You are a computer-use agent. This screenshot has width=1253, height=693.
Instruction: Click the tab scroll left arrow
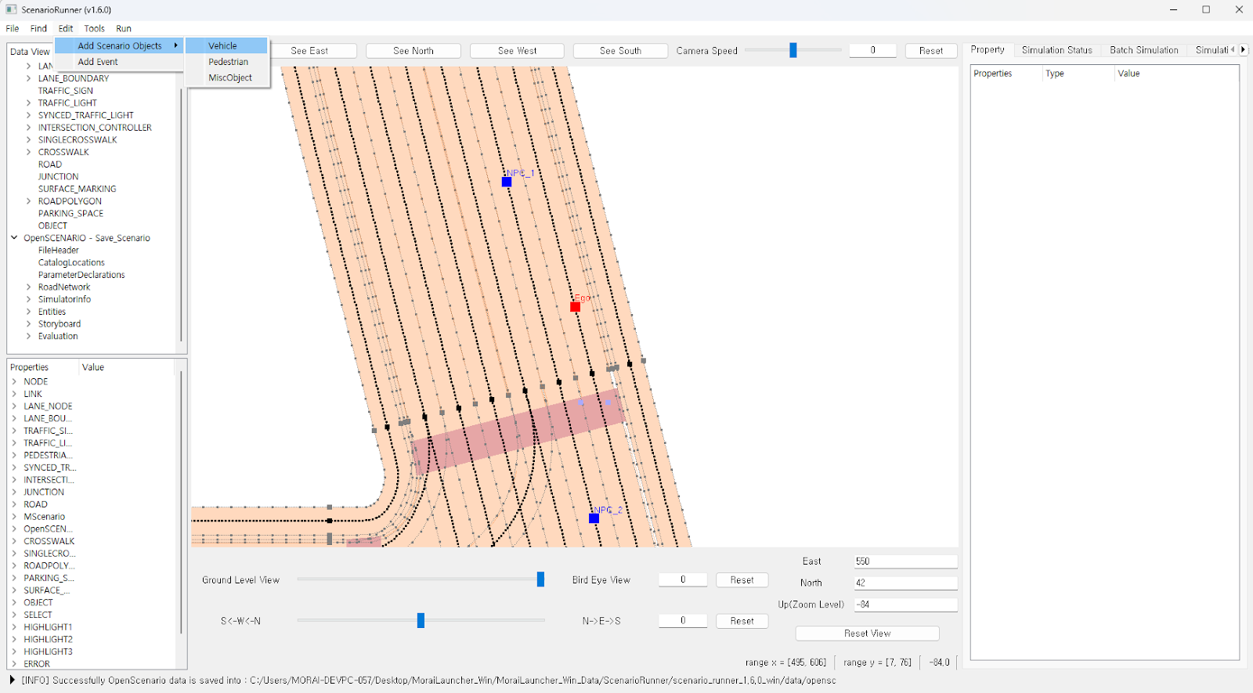tap(1233, 49)
